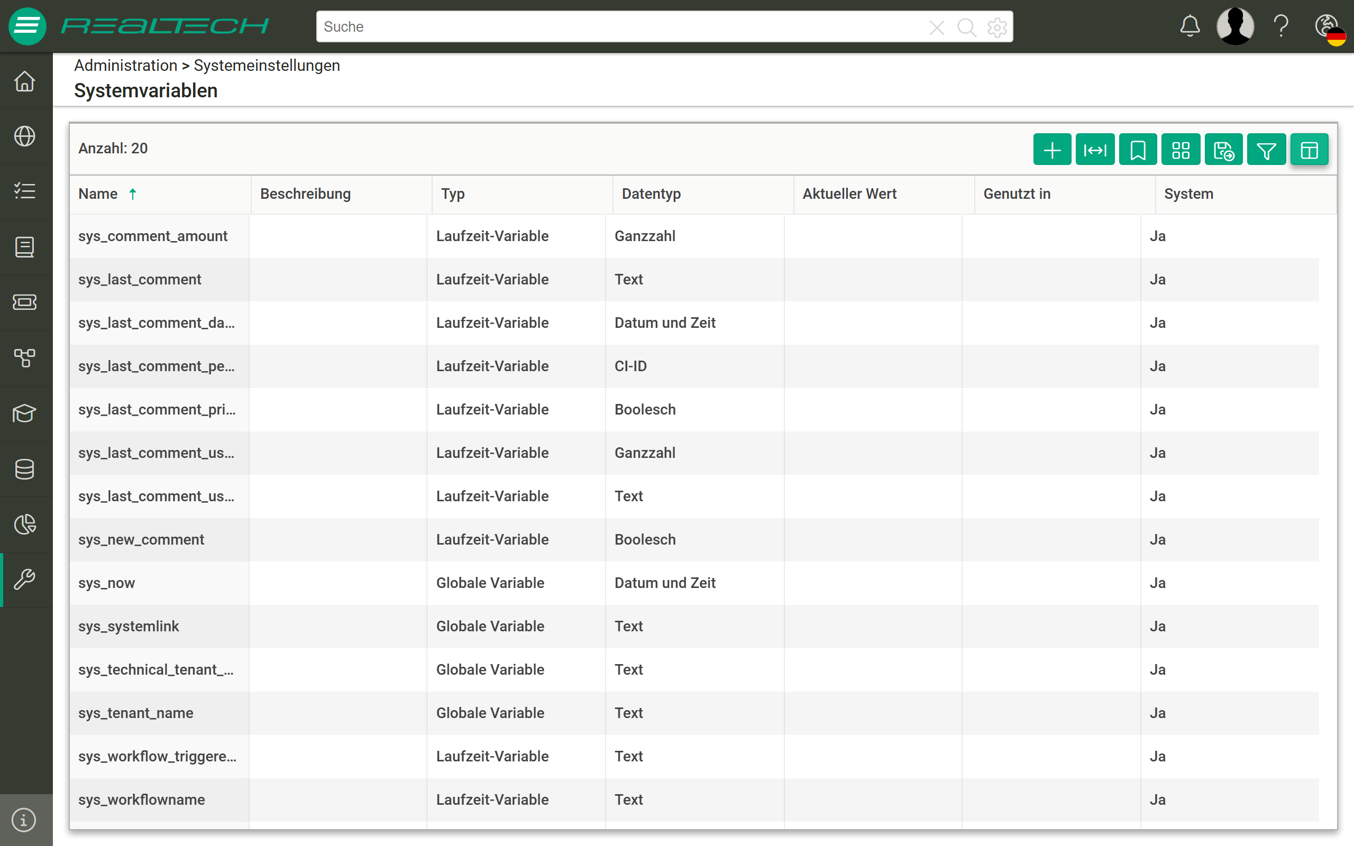Click in the Suche search field
The image size is (1354, 846).
click(x=621, y=26)
